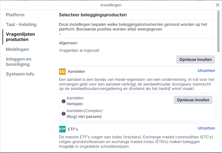Select Vragenlijsten producten in the sidebar

[x=20, y=37]
